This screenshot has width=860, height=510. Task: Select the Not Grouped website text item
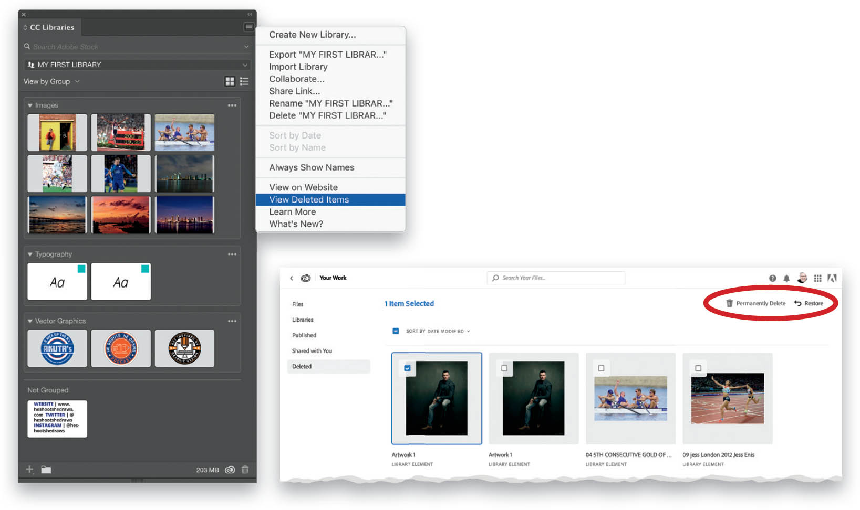point(57,419)
